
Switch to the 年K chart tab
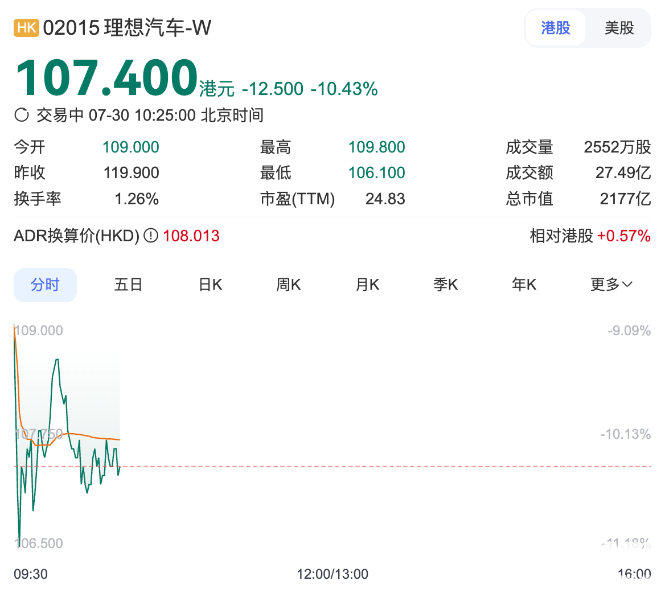tap(524, 285)
